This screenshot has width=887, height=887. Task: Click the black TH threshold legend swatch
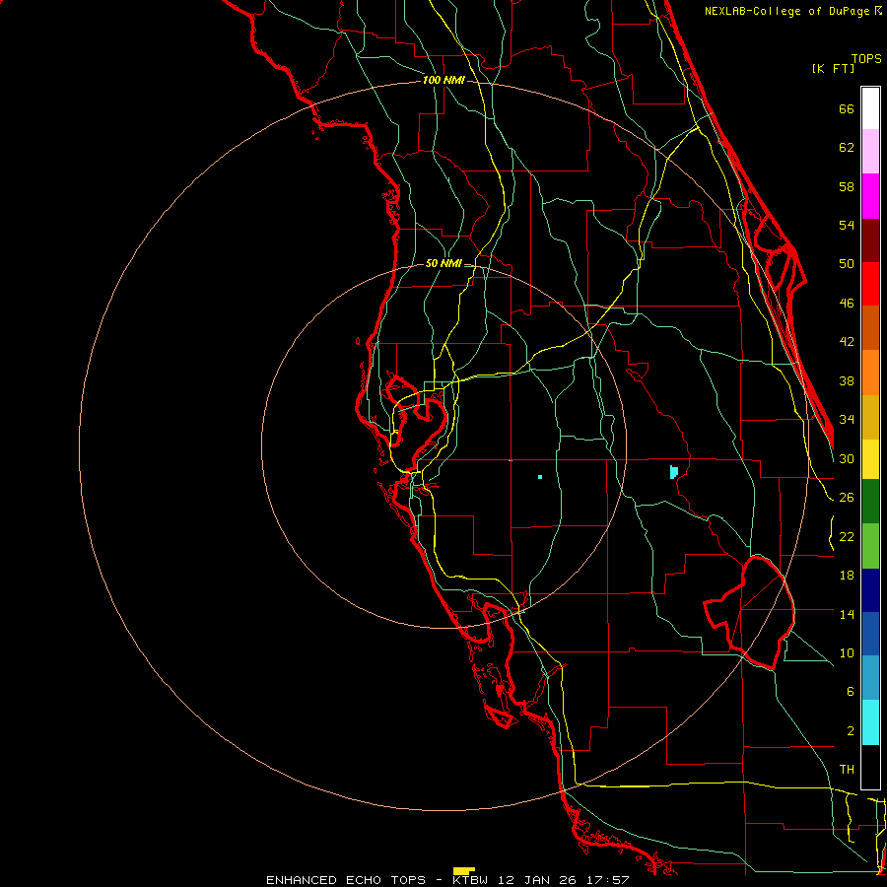(x=870, y=767)
